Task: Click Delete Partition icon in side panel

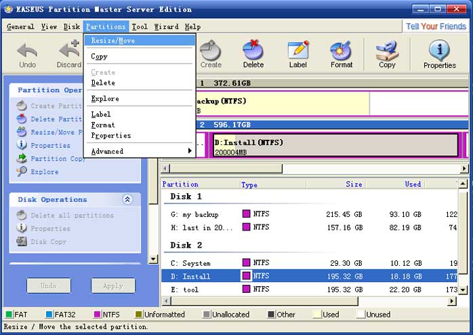Action: (22, 119)
